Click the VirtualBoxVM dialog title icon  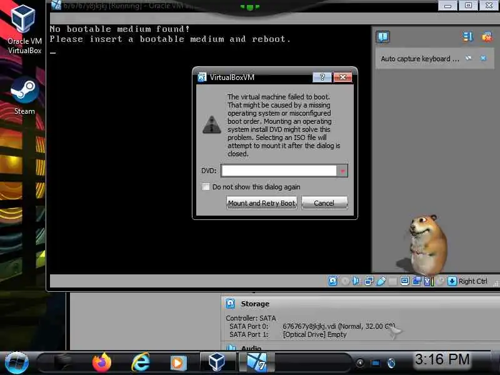click(202, 77)
